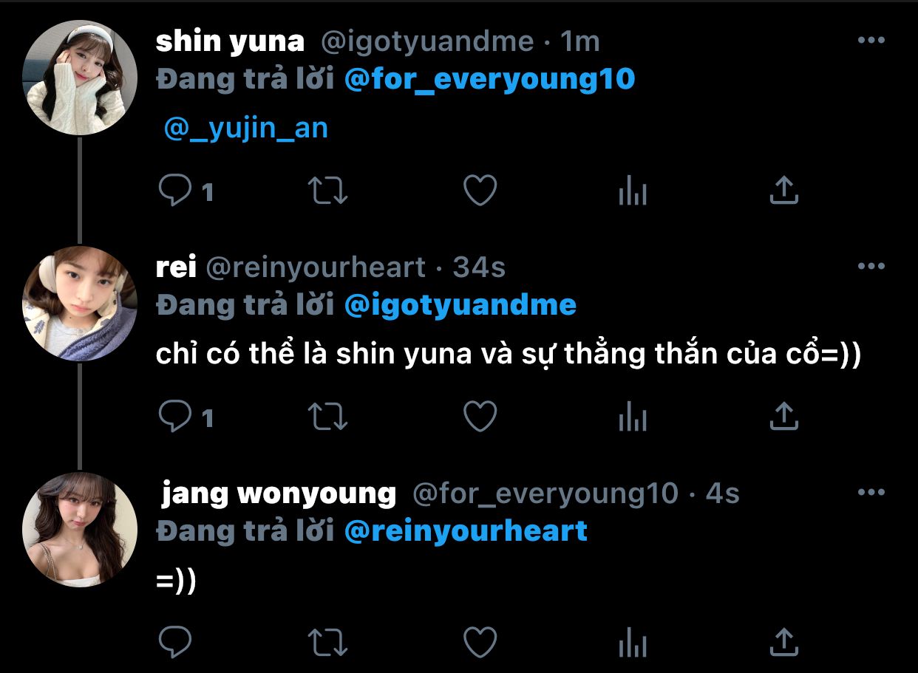Image resolution: width=918 pixels, height=673 pixels.
Task: Open more options on rei's tweet
Action: (x=871, y=266)
